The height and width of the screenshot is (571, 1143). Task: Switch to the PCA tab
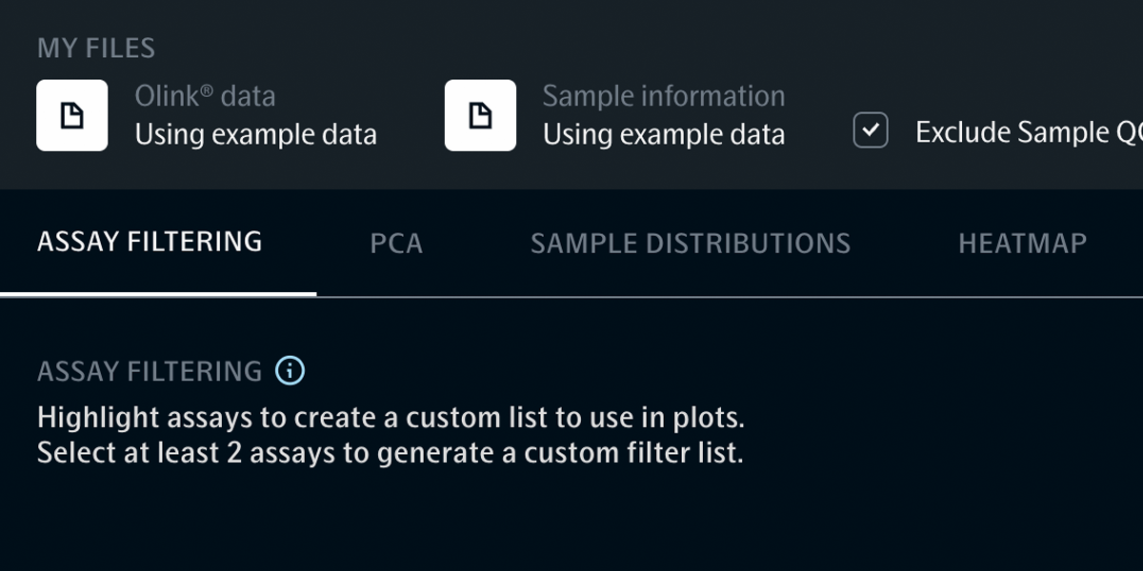pos(396,244)
